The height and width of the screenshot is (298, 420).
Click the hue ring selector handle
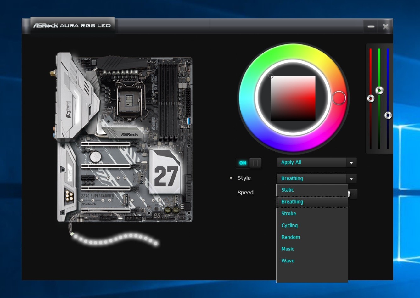pyautogui.click(x=339, y=98)
